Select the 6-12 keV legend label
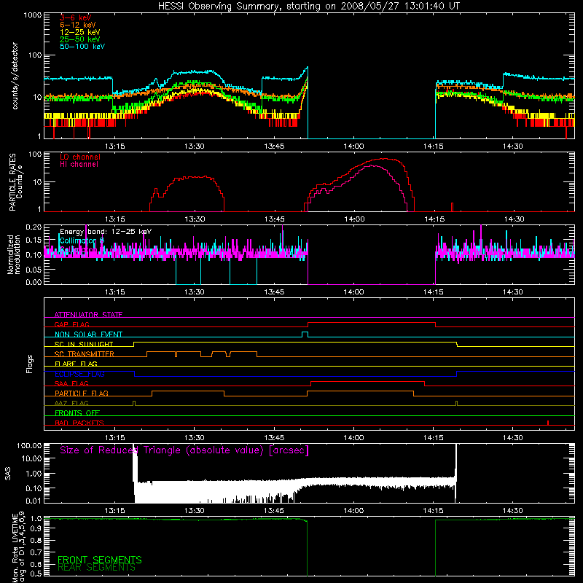Screen dimensions: 583x583 click(x=78, y=25)
